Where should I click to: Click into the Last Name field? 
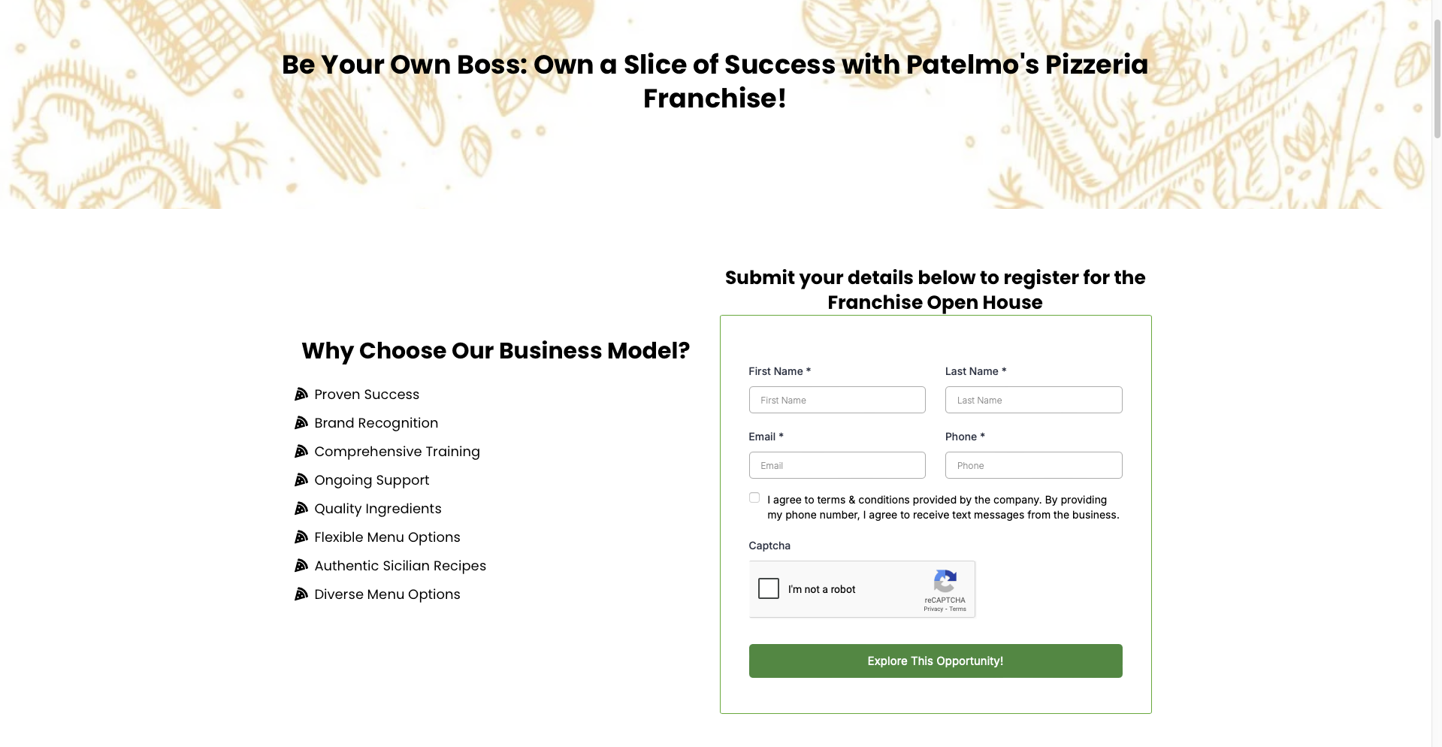[1033, 400]
